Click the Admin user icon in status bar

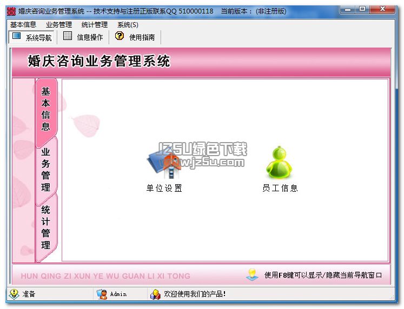(102, 294)
